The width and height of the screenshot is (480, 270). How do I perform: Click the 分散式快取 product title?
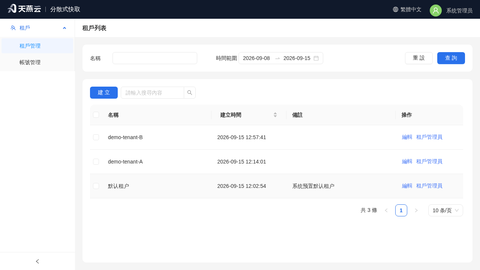tap(65, 9)
